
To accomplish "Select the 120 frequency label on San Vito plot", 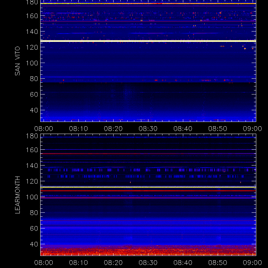I will (32, 47).
